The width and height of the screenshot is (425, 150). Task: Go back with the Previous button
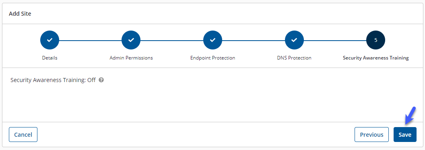[x=371, y=135]
